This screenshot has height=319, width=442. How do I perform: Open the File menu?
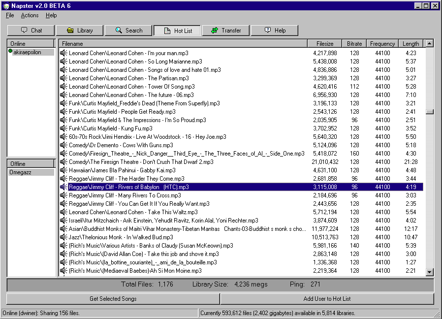pos(10,15)
